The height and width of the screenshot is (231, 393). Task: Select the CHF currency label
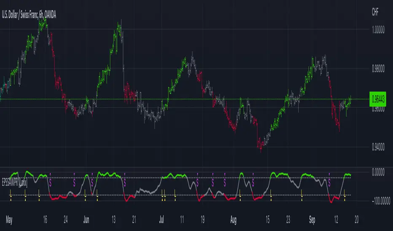coord(375,12)
